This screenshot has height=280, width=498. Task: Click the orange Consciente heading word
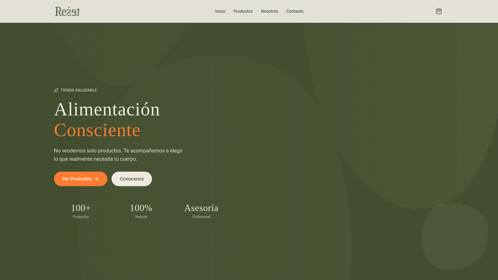pyautogui.click(x=97, y=130)
